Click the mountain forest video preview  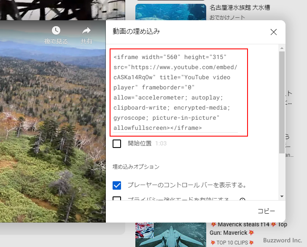click(x=53, y=121)
